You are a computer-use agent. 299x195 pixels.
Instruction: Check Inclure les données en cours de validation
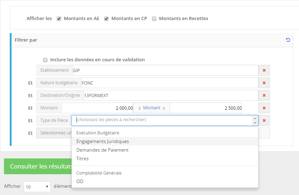pos(45,60)
